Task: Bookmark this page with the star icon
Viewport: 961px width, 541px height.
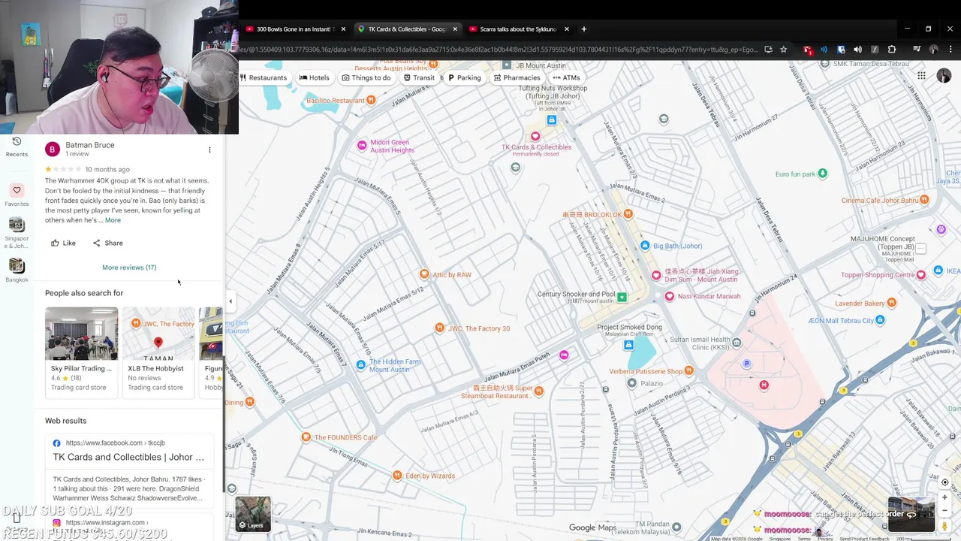Action: coord(784,50)
